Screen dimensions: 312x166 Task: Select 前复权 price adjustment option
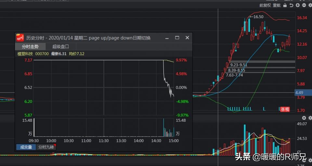(x=265, y=5)
